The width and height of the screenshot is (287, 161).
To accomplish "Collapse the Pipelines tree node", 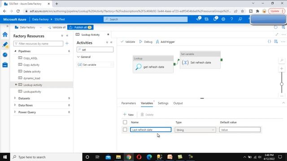I will (x=15, y=51).
